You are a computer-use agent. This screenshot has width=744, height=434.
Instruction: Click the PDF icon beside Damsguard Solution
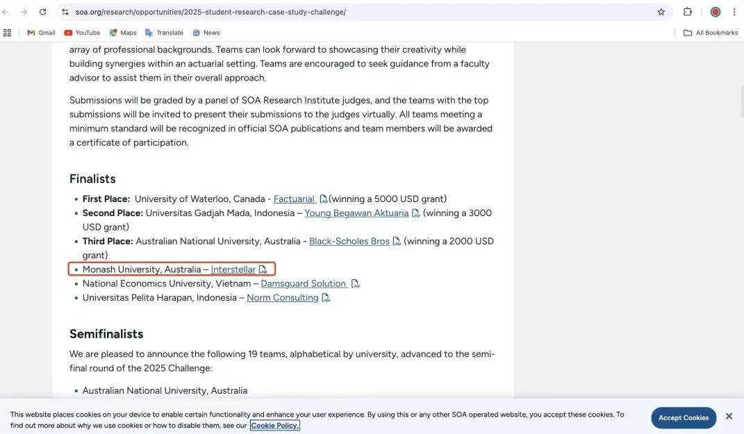coord(355,284)
